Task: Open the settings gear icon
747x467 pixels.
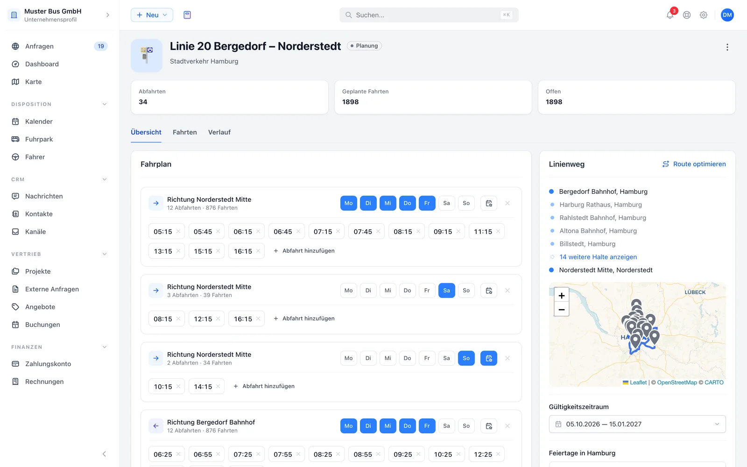Action: [x=704, y=15]
